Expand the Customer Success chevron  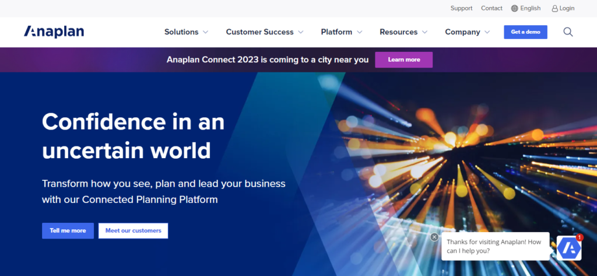click(x=301, y=33)
